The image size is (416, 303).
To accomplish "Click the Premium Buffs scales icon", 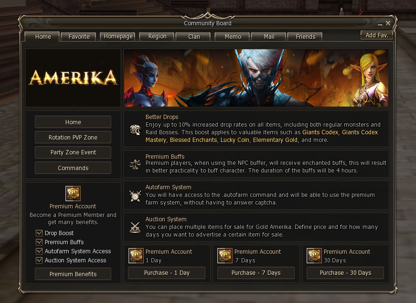I will 135,164.
